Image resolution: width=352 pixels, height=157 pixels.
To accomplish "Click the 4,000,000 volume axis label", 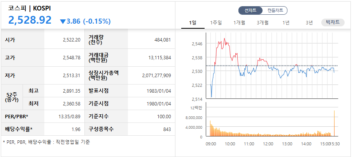I will coord(194,127).
